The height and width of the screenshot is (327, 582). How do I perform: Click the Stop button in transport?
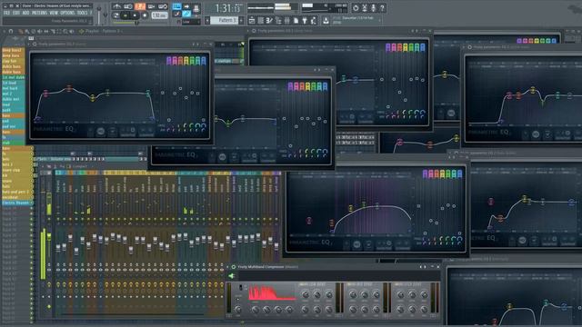pos(135,15)
